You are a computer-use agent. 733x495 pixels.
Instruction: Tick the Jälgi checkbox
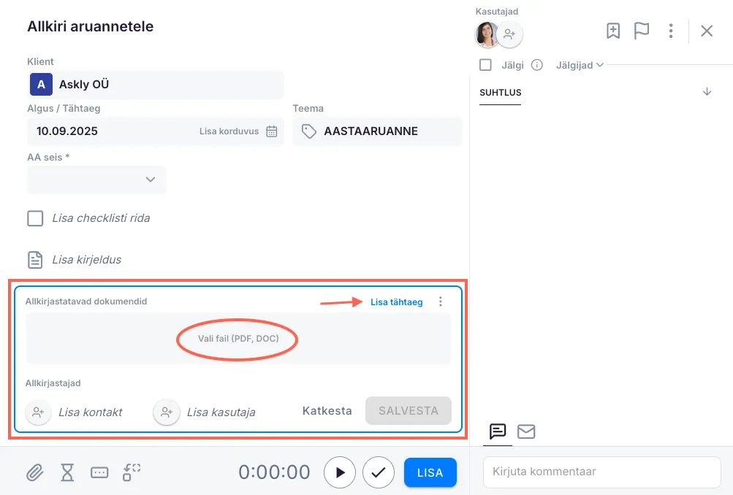click(x=485, y=65)
